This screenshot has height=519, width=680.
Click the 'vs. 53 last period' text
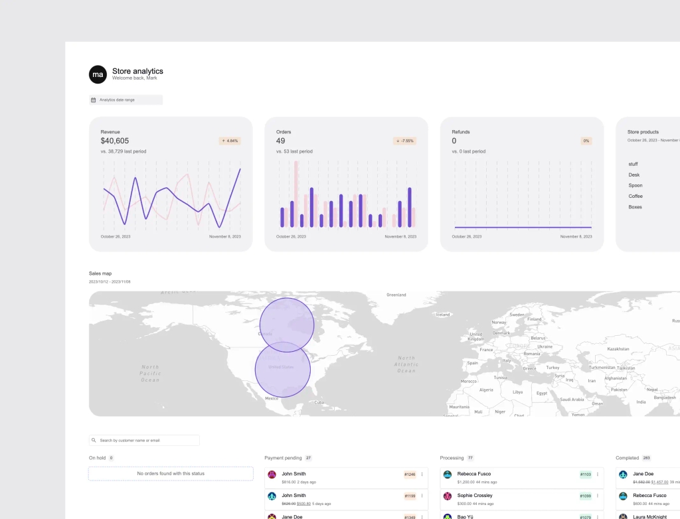(x=294, y=151)
